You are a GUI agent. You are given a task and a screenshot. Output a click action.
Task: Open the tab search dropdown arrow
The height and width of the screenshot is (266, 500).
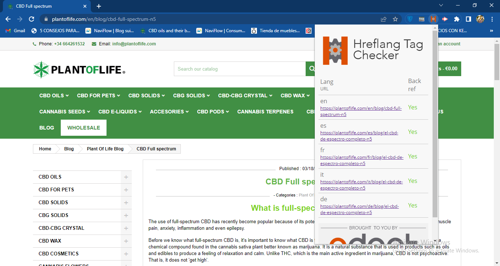441,5
